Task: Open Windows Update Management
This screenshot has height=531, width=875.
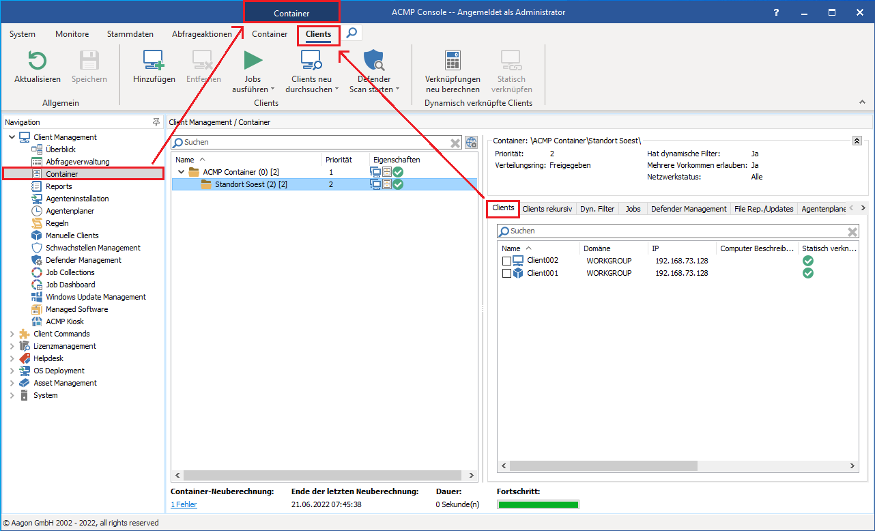Action: [x=96, y=297]
